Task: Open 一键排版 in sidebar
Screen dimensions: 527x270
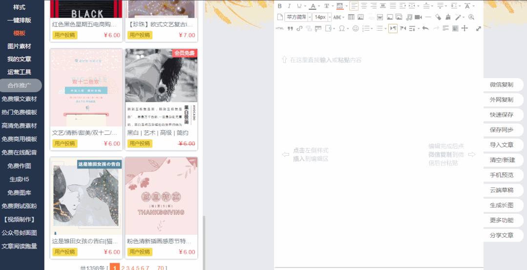Action: [x=19, y=20]
